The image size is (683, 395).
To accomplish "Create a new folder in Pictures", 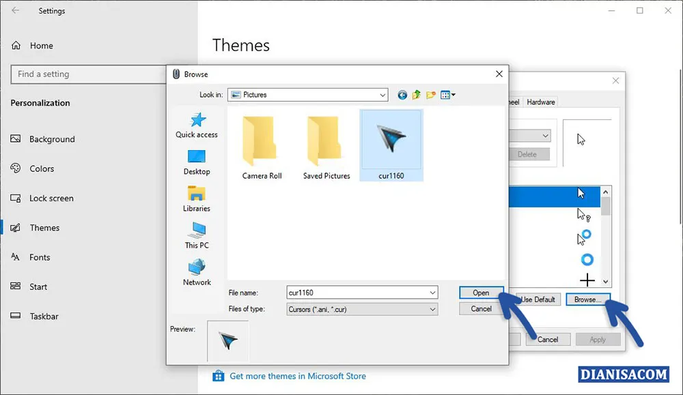I will (432, 95).
